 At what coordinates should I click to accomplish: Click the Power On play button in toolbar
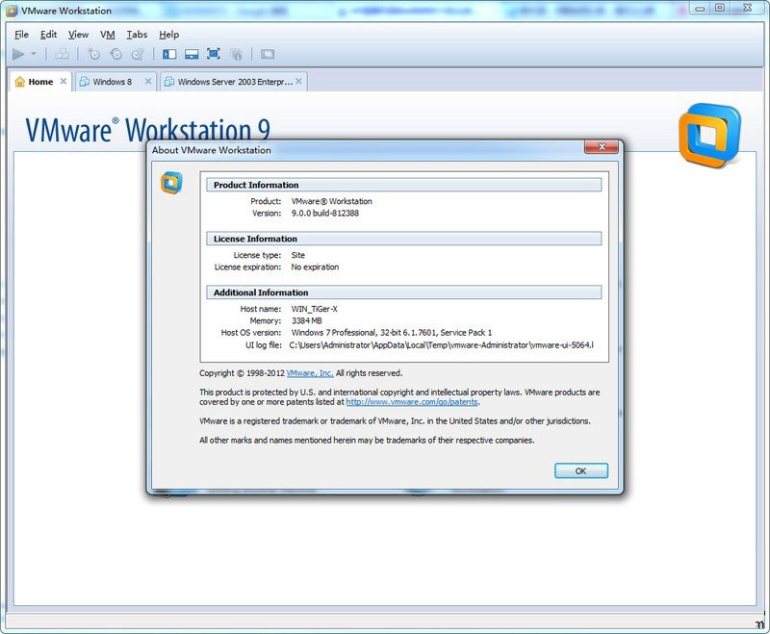(x=18, y=54)
